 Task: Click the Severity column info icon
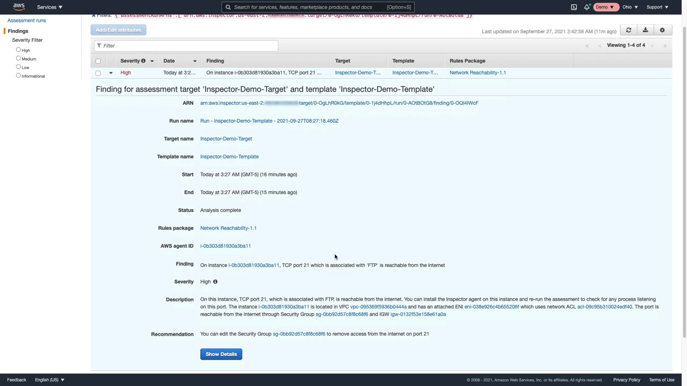point(143,61)
